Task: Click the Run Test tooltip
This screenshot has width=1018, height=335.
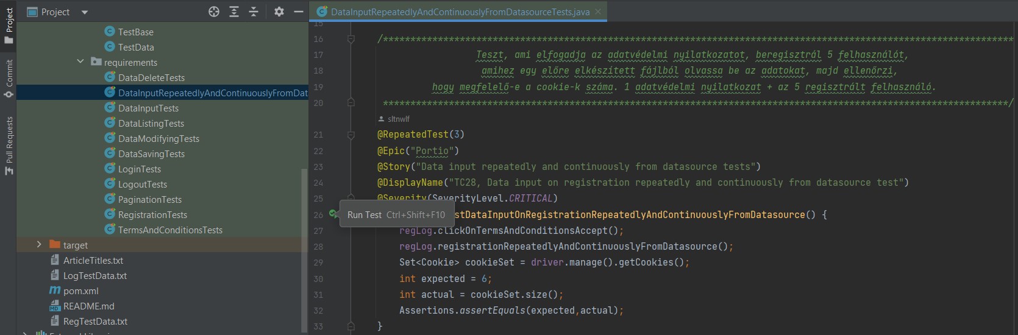Action: (x=396, y=214)
